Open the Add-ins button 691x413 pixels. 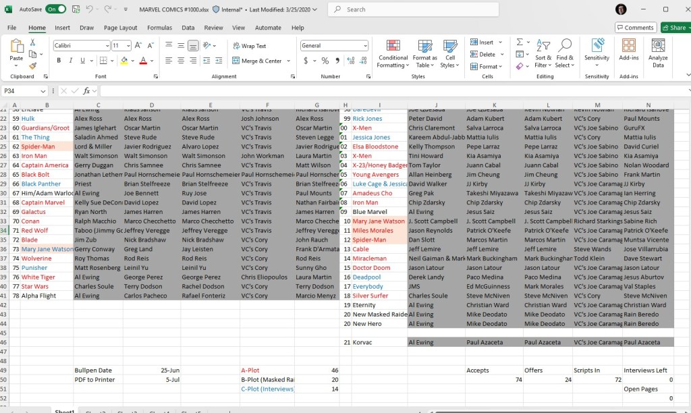pyautogui.click(x=628, y=53)
